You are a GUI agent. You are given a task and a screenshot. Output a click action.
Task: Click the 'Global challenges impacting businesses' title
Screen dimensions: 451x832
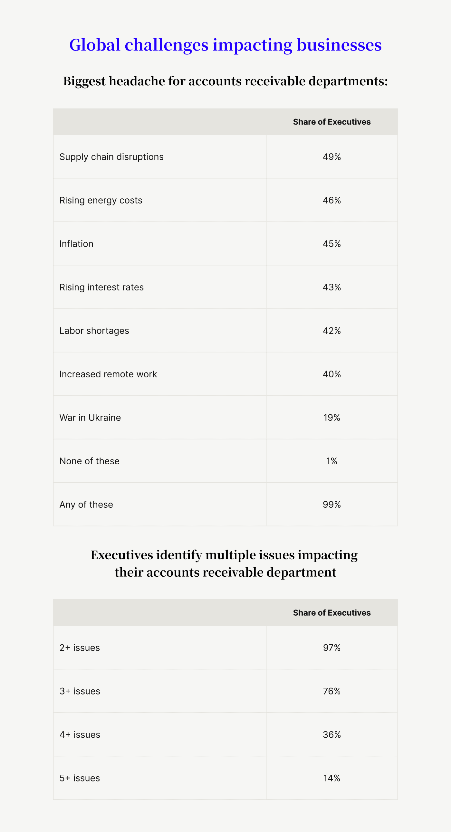pyautogui.click(x=225, y=45)
